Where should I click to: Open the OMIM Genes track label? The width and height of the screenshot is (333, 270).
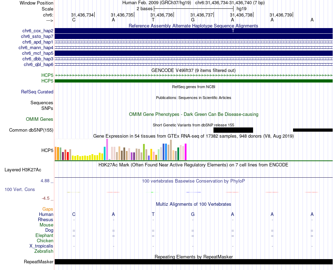[x=39, y=119]
